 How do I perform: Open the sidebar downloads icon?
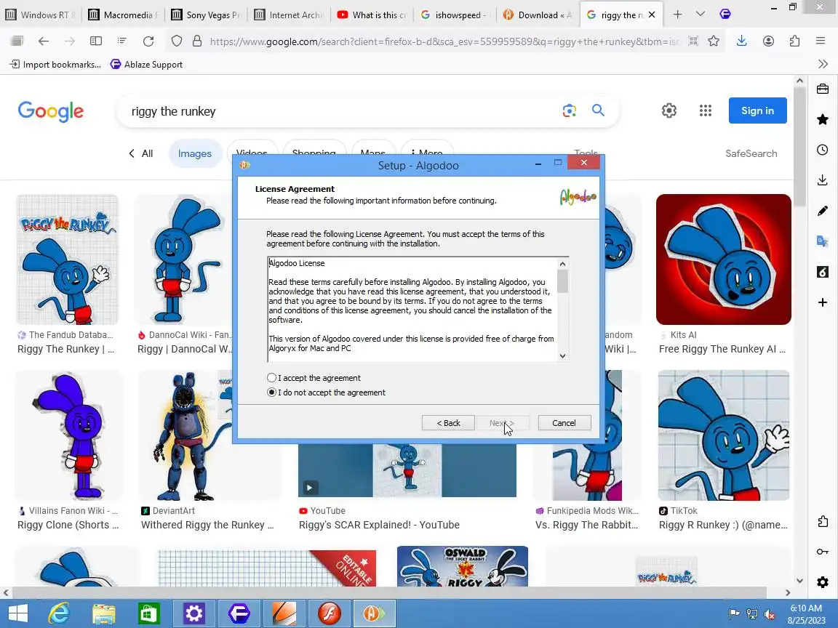(823, 180)
